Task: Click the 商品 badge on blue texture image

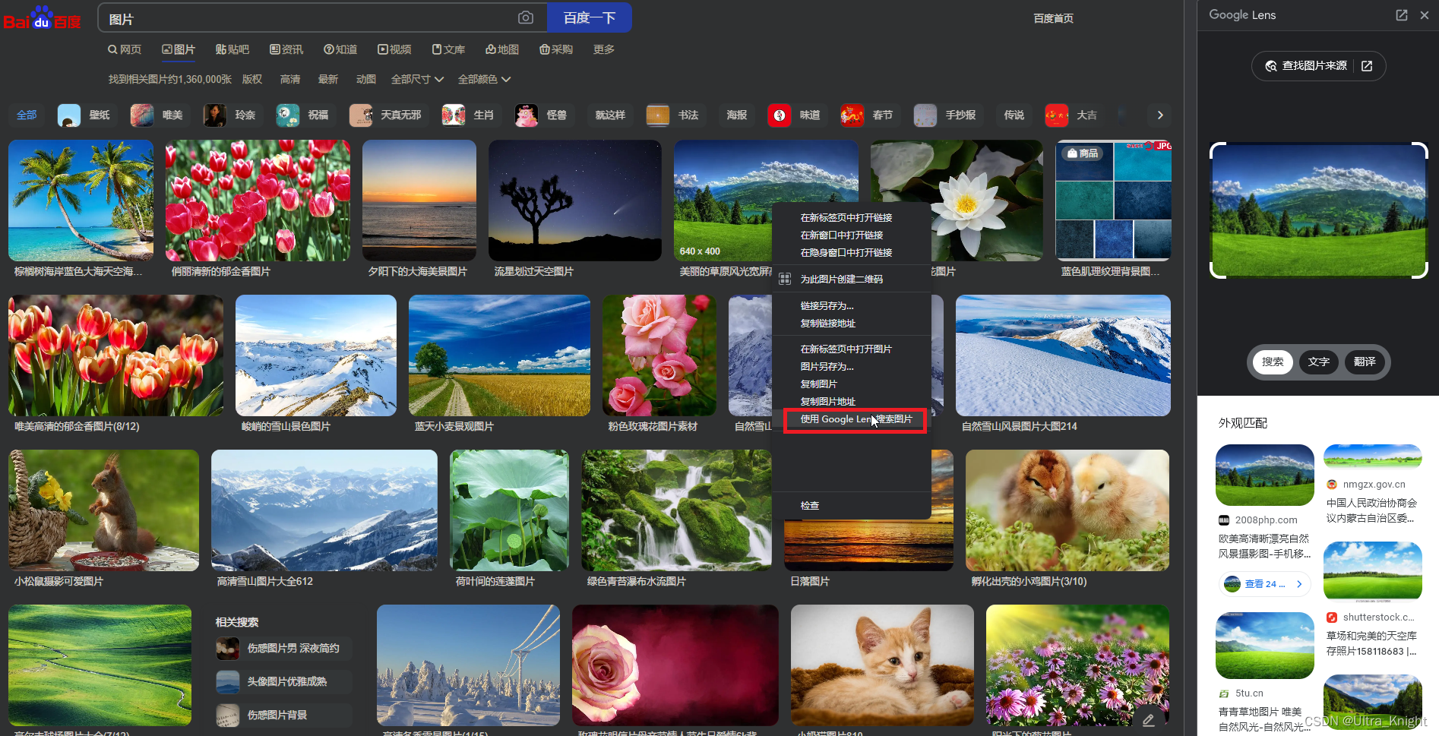Action: click(1083, 153)
